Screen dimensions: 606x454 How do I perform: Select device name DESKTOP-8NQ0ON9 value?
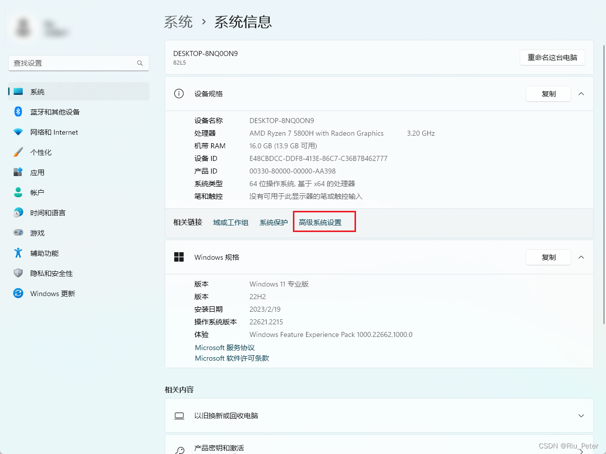click(282, 121)
